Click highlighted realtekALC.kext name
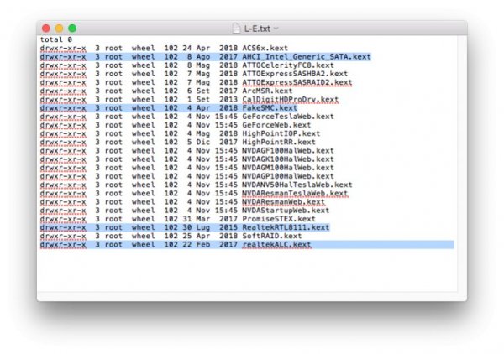Screen dimensions: 504x354 [276, 245]
